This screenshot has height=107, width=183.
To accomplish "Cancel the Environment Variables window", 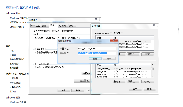I will pos(149,89).
